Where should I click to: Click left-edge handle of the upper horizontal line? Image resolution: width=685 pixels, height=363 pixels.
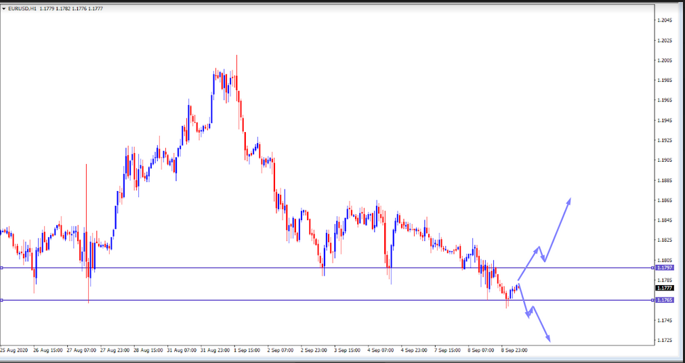(2, 268)
